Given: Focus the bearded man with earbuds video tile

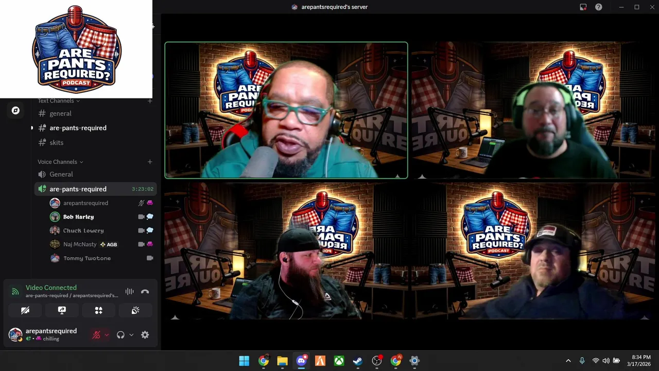Looking at the screenshot, I should click(x=286, y=251).
